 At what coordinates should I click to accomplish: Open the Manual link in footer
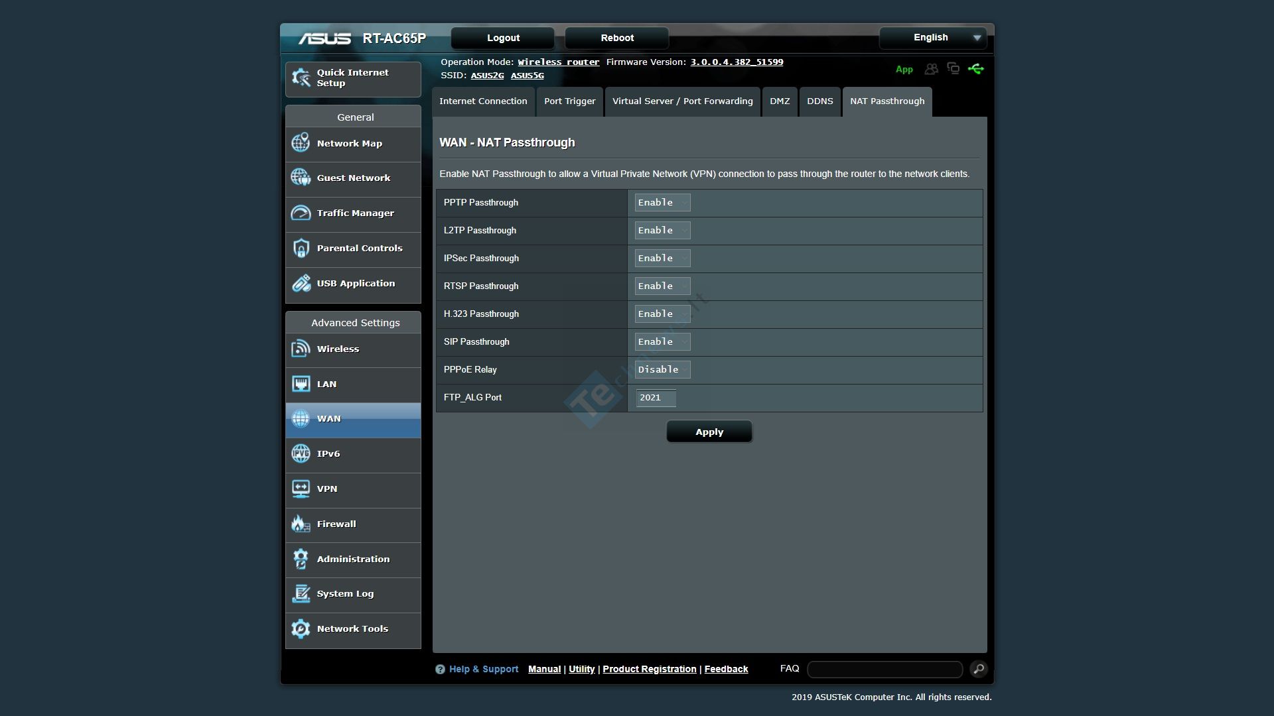coord(544,670)
